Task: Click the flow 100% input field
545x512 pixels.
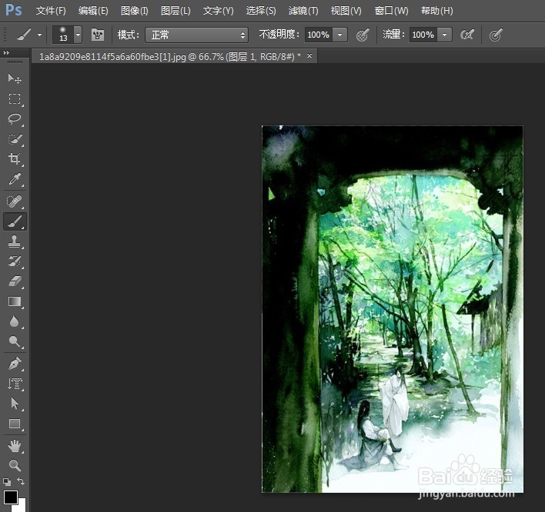Action: click(x=423, y=35)
